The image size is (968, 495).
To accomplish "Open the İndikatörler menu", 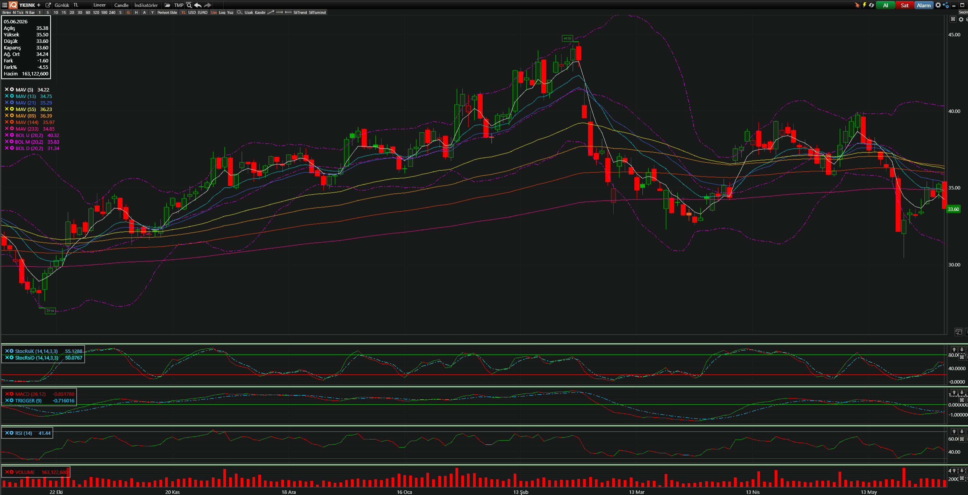I will pos(146,5).
